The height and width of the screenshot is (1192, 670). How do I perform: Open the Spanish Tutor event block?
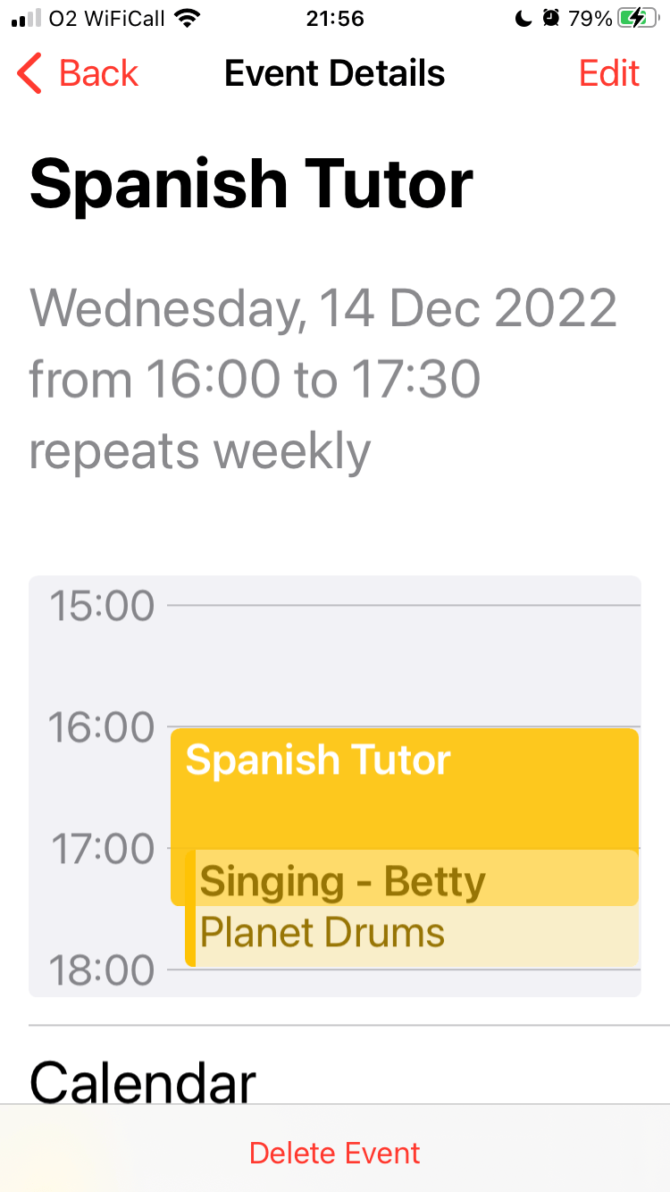tap(404, 786)
